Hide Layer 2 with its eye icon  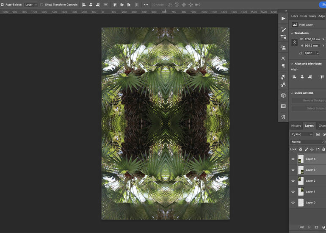pos(293,181)
